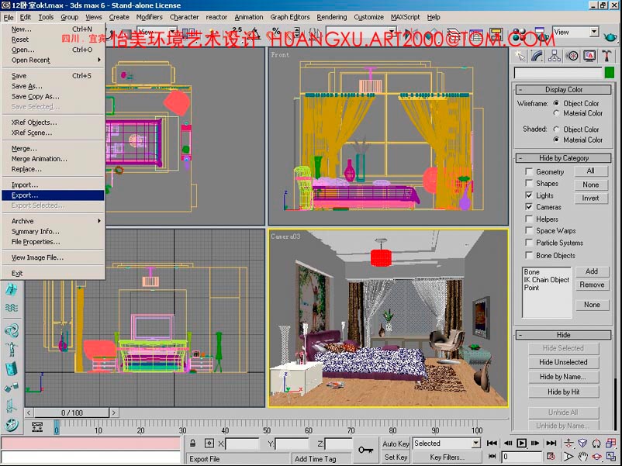Select the Display panel tab icon
622x466 pixels.
589,57
